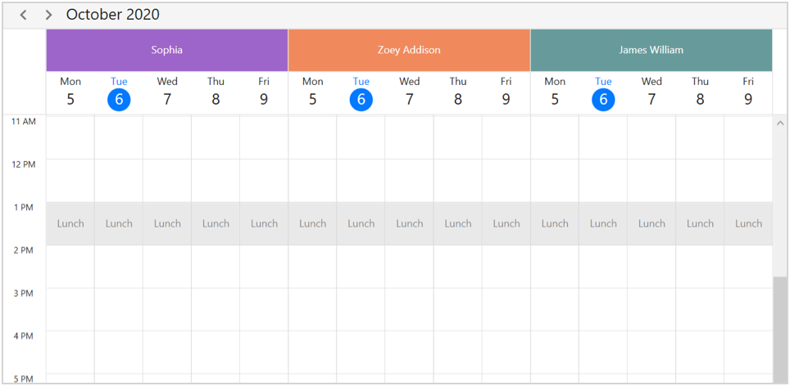Click Sophia's Monday 12 PM time slot
This screenshot has width=790, height=386.
(70, 180)
